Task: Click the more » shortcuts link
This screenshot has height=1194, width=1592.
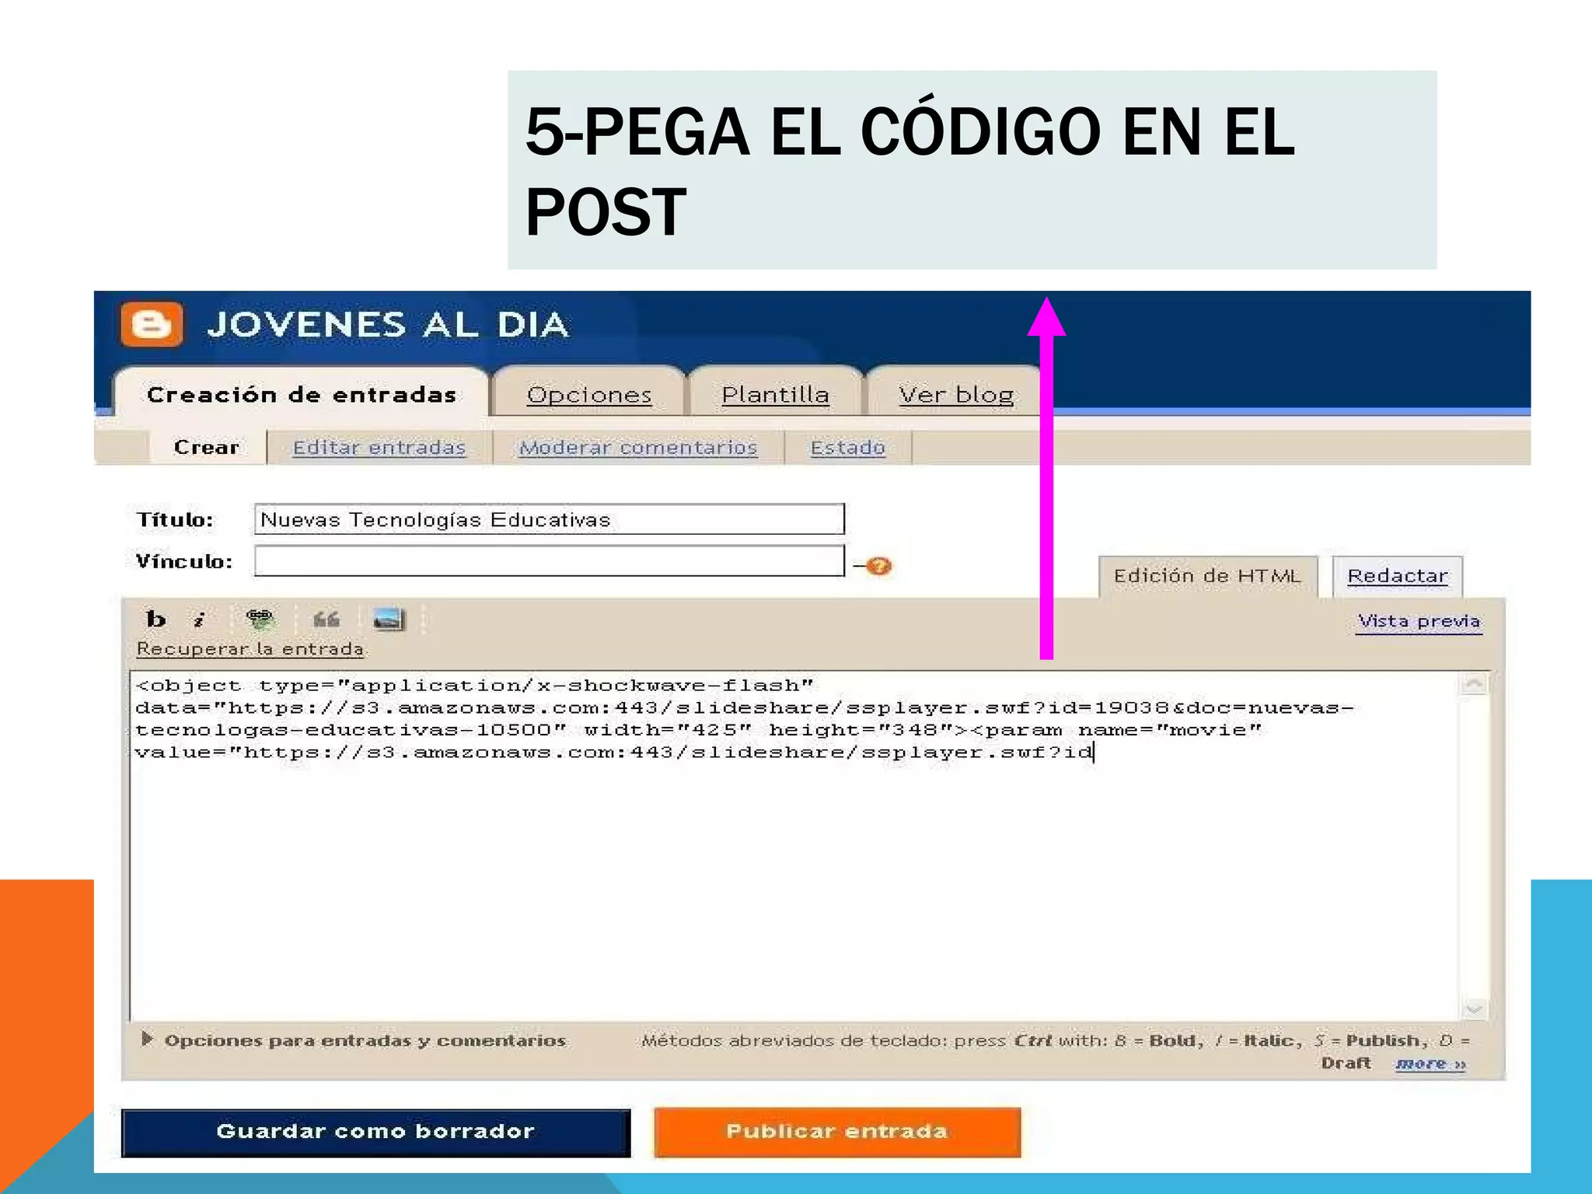Action: (x=1430, y=1063)
